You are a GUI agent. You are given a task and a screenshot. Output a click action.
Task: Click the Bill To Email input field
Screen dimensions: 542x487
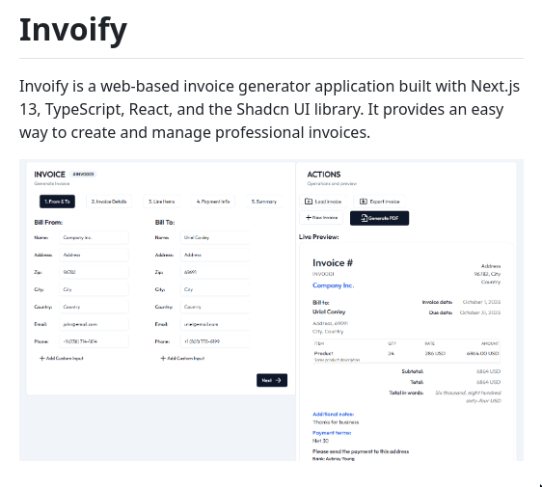pyautogui.click(x=215, y=324)
